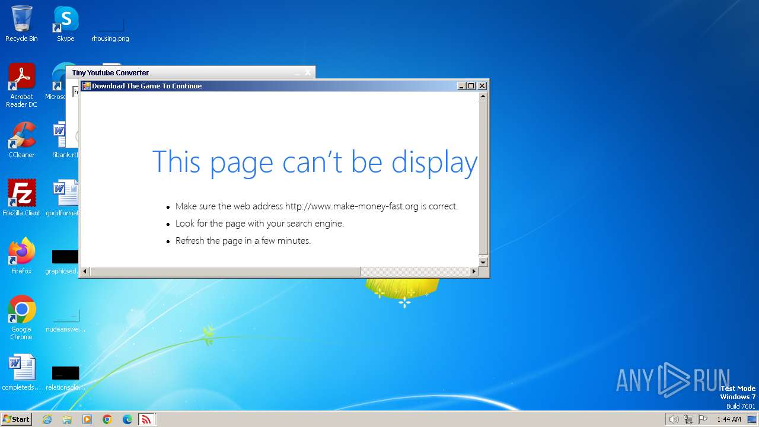
Task: Click the clock showing 1:44 AM
Action: point(729,419)
